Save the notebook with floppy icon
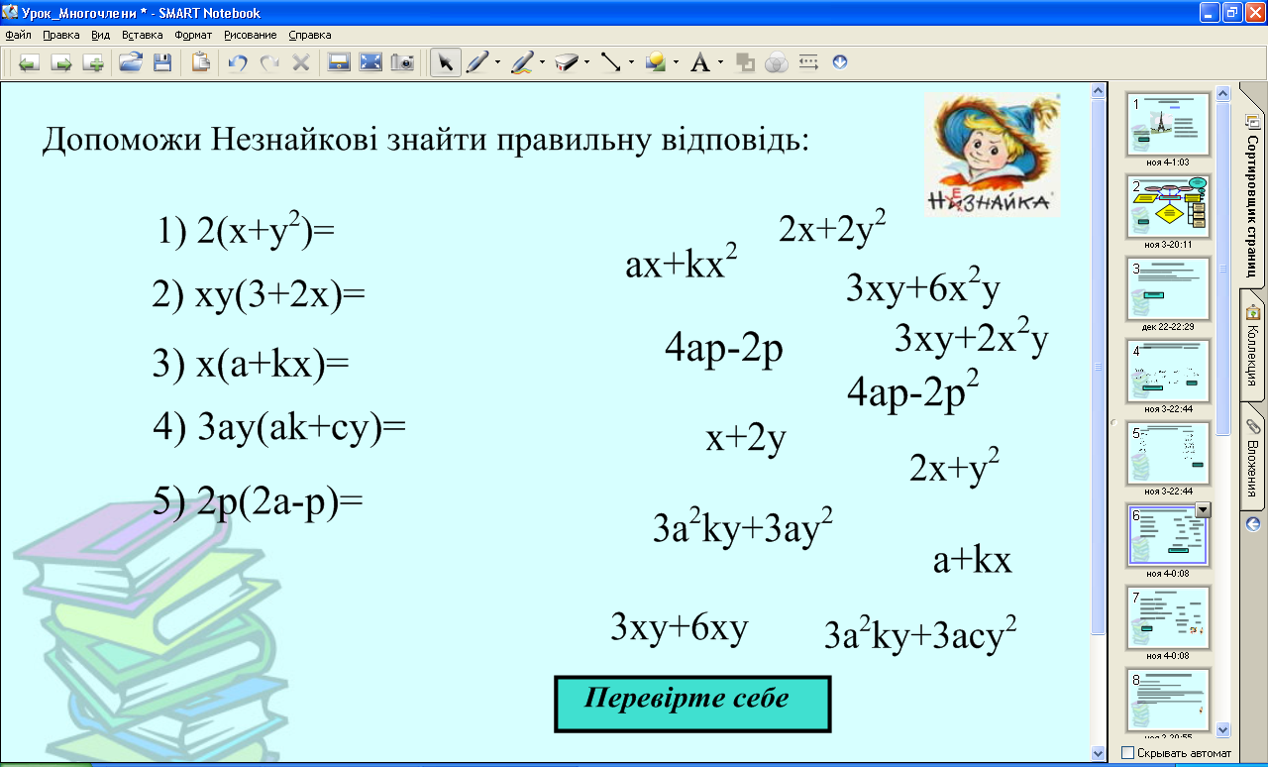Image resolution: width=1268 pixels, height=767 pixels. [162, 62]
